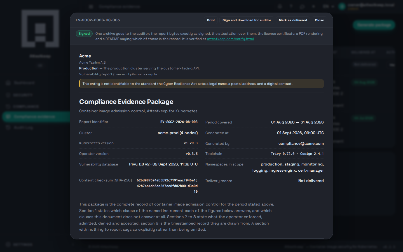Click the Compliance Evidence Package heading
403x252 pixels.
[126, 102]
